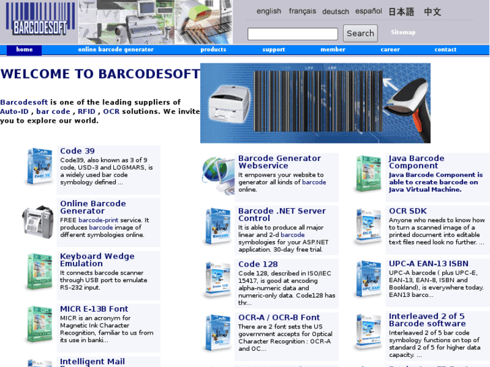Image resolution: width=490 pixels, height=367 pixels.
Task: Open Barcode Generator Webservice heading
Action: pyautogui.click(x=280, y=162)
